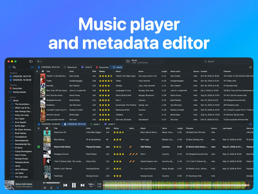The height and width of the screenshot is (194, 258).
Task: Select the George Ducas folder icon
Action: pos(13,159)
